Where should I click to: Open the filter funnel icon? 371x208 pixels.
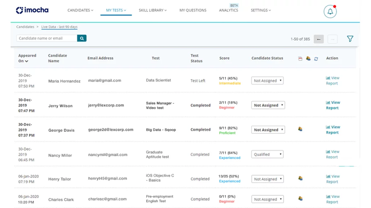click(350, 39)
